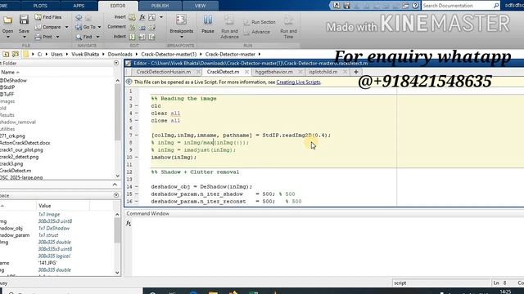Click Run and Time
The height and width of the screenshot is (294, 524).
pyautogui.click(x=288, y=27)
